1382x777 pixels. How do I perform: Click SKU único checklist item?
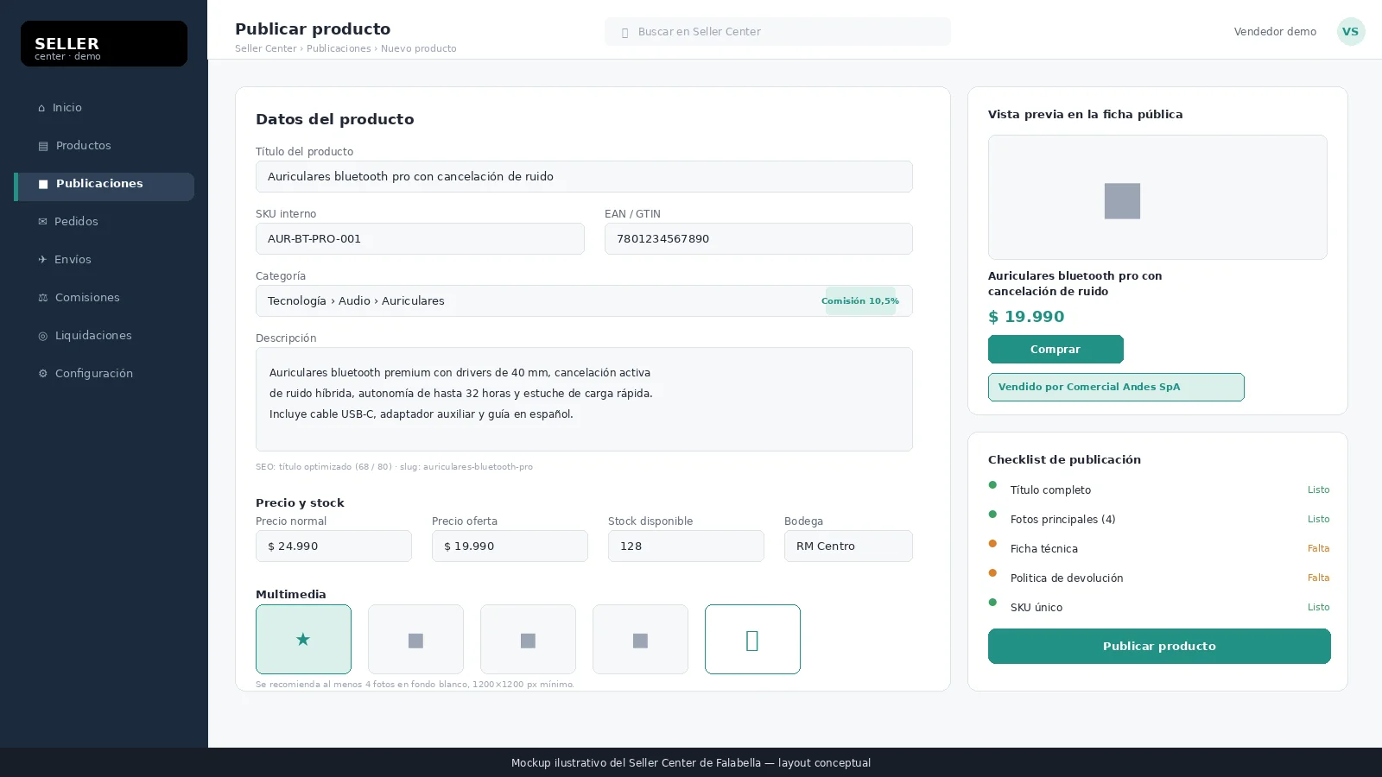click(1159, 607)
